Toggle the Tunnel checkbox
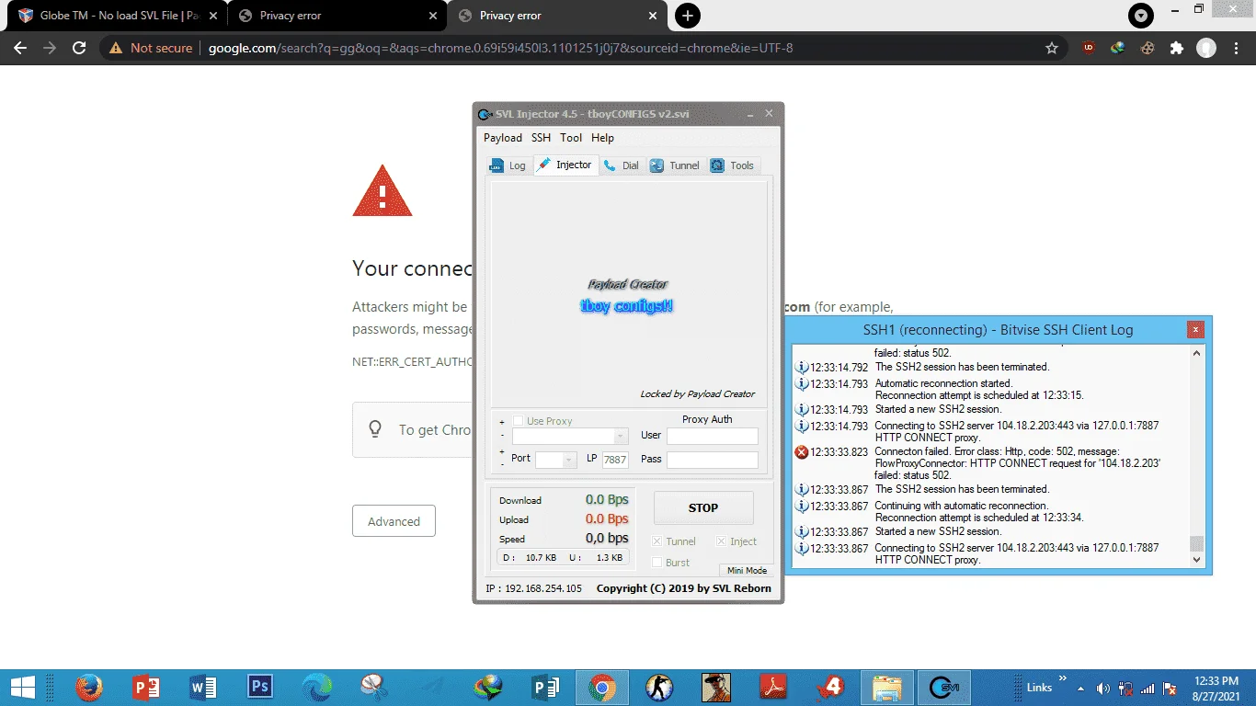This screenshot has width=1256, height=706. pyautogui.click(x=657, y=541)
